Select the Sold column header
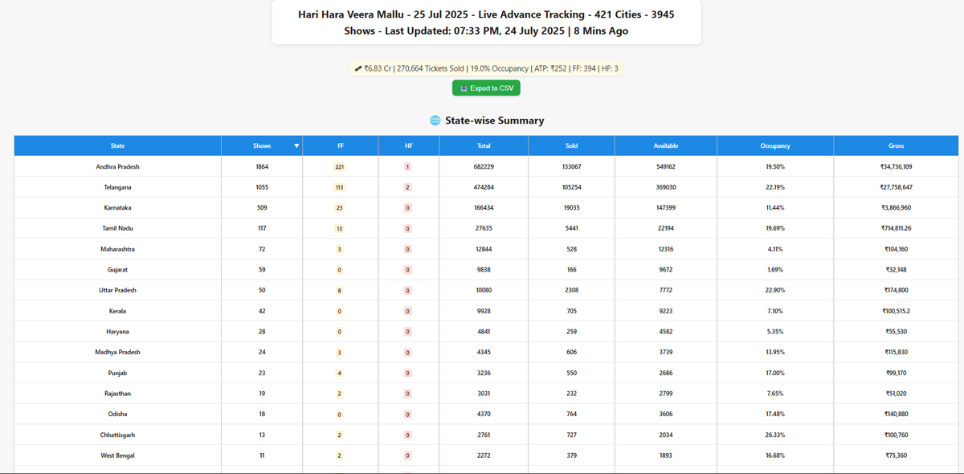Image resolution: width=964 pixels, height=474 pixels. [x=571, y=146]
